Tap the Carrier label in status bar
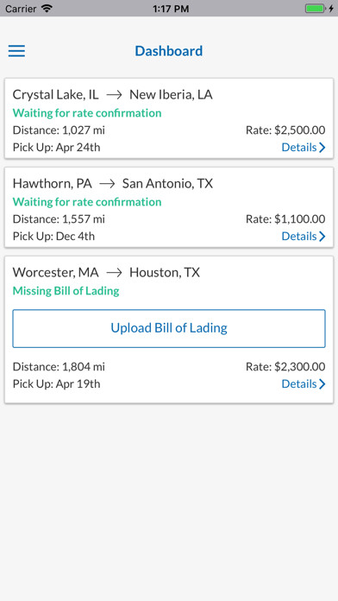Viewport: 338px width, 601px height. coord(21,9)
